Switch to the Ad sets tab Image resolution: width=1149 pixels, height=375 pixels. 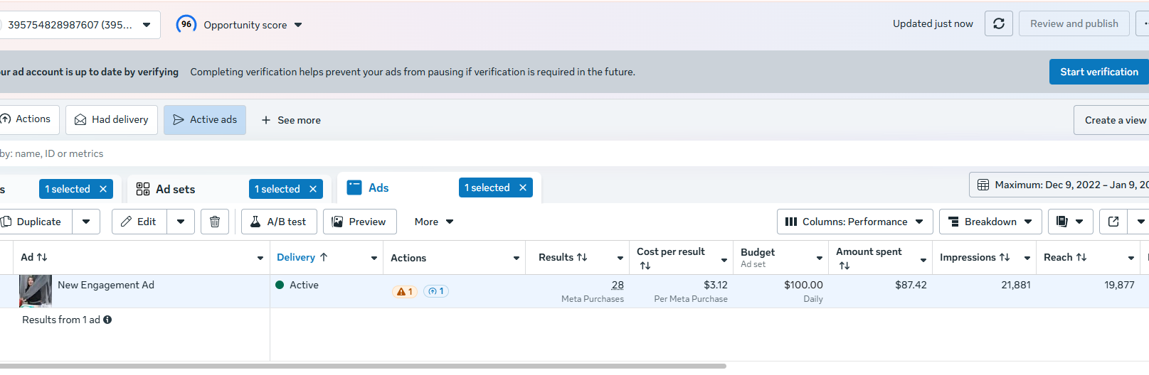[175, 189]
